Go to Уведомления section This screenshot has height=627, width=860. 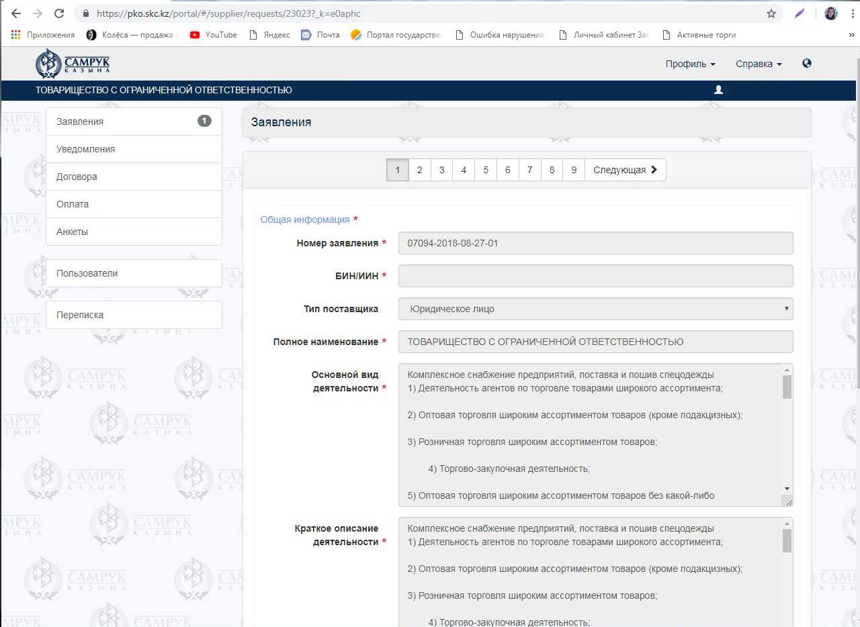pos(134,149)
